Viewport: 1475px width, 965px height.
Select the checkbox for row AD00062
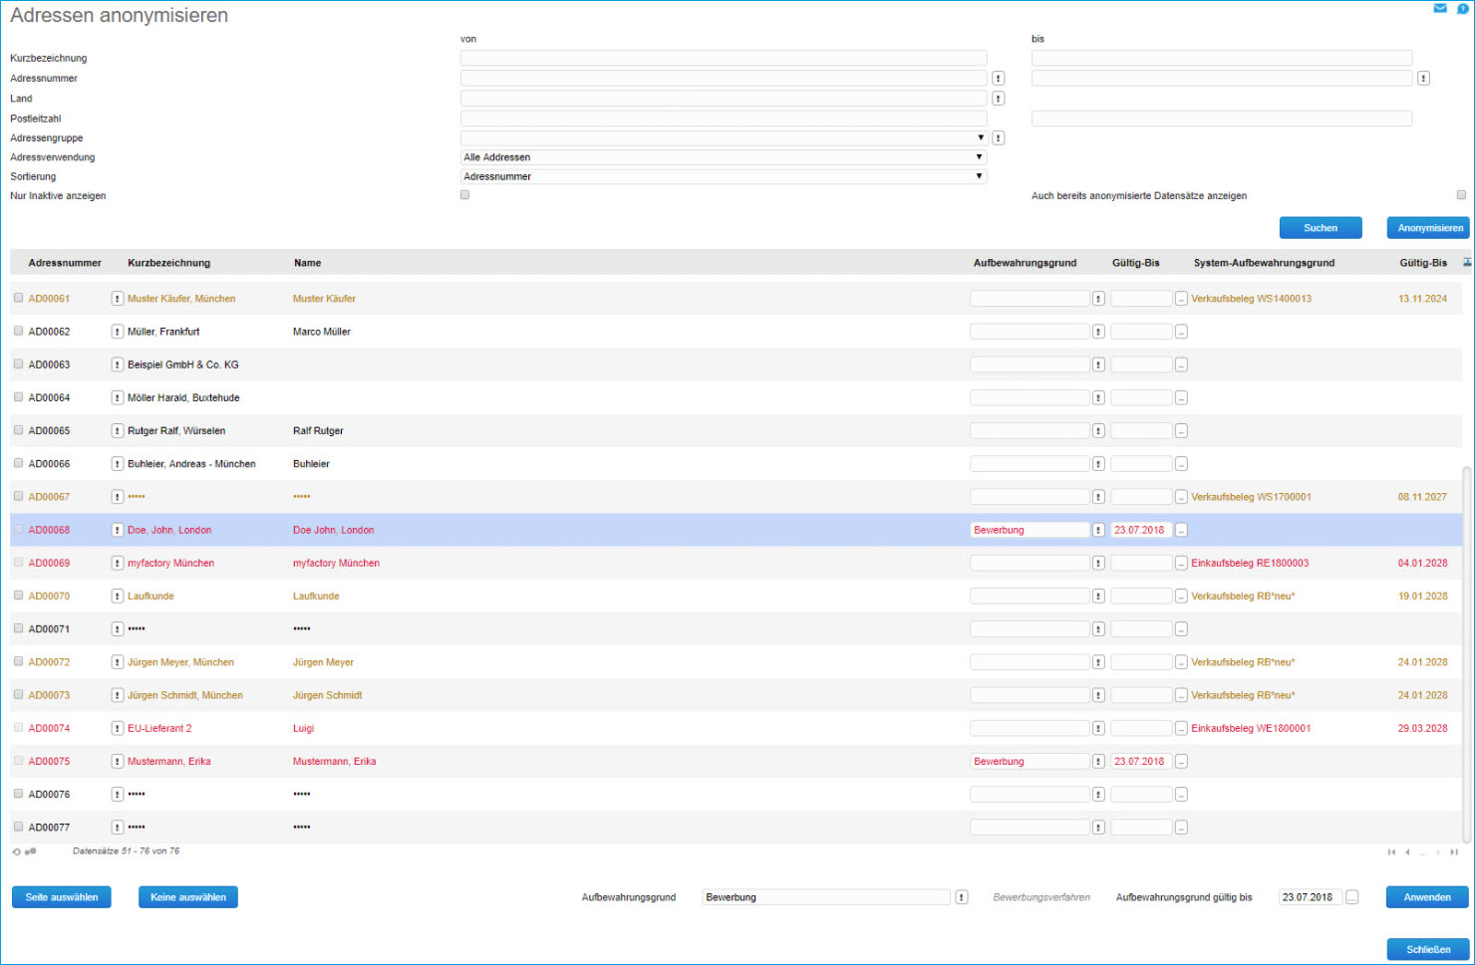click(x=18, y=331)
